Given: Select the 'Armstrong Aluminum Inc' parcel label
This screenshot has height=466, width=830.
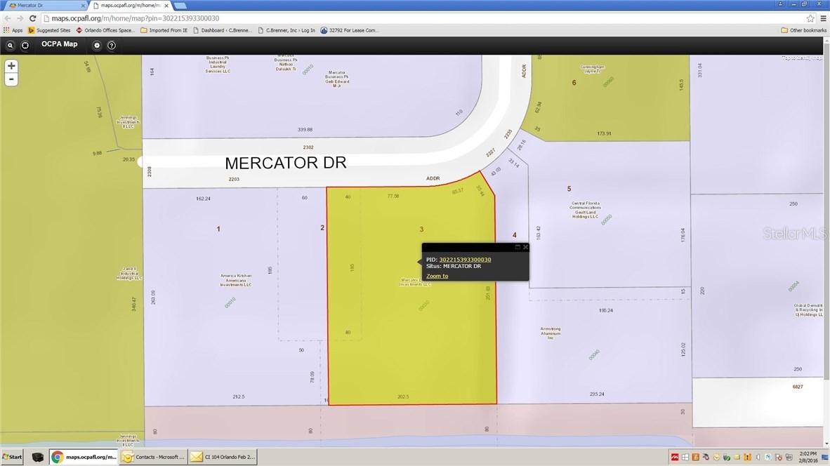Looking at the screenshot, I should point(551,333).
